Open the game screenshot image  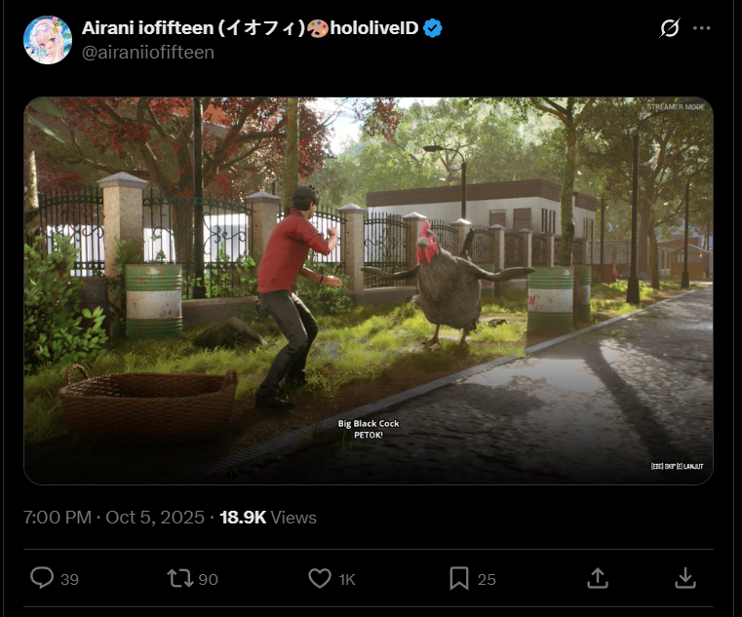(x=369, y=291)
